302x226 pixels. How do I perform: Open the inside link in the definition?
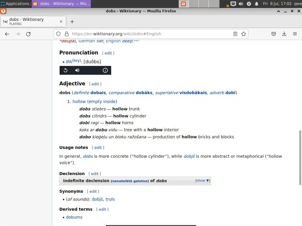click(109, 102)
